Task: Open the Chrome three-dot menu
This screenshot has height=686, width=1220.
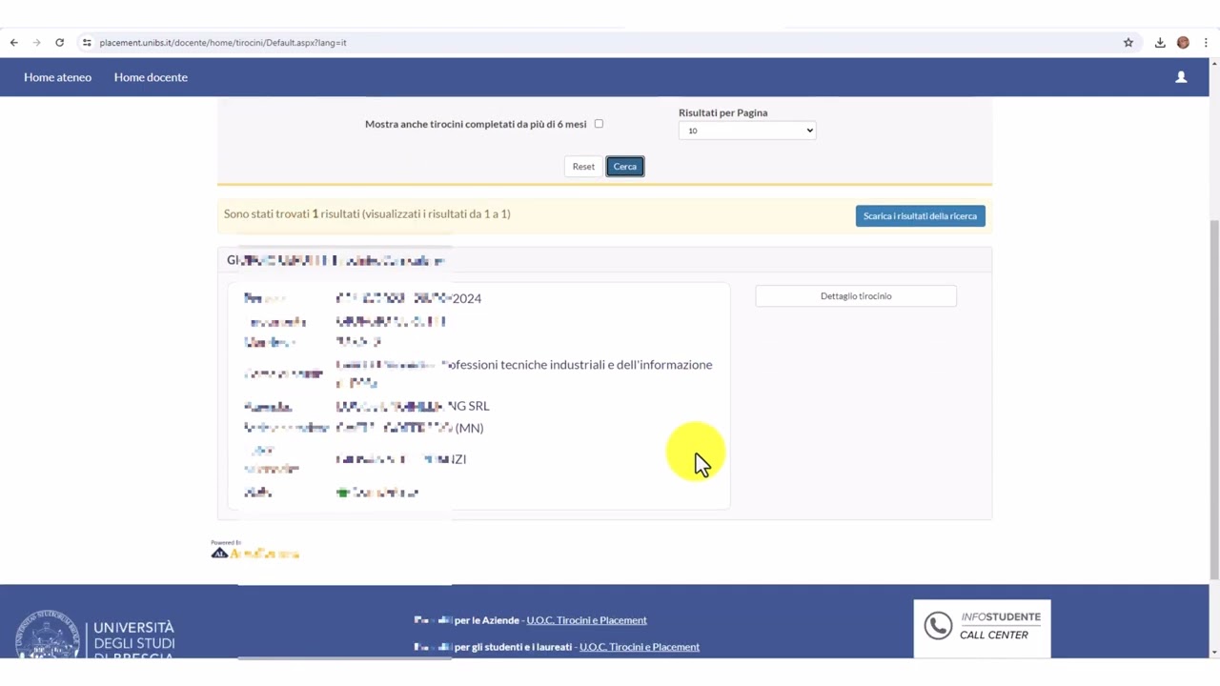Action: point(1206,42)
